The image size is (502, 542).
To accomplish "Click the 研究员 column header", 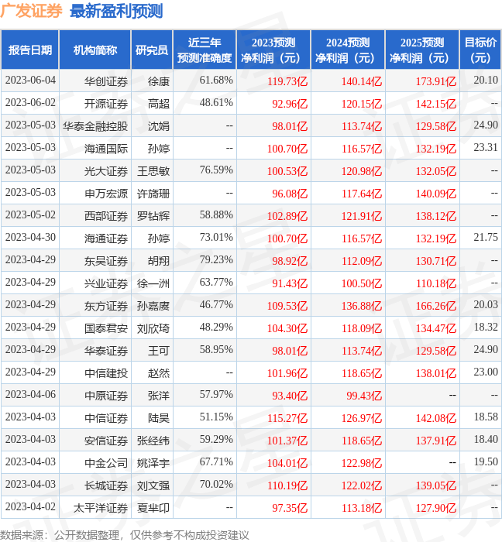I will 151,50.
